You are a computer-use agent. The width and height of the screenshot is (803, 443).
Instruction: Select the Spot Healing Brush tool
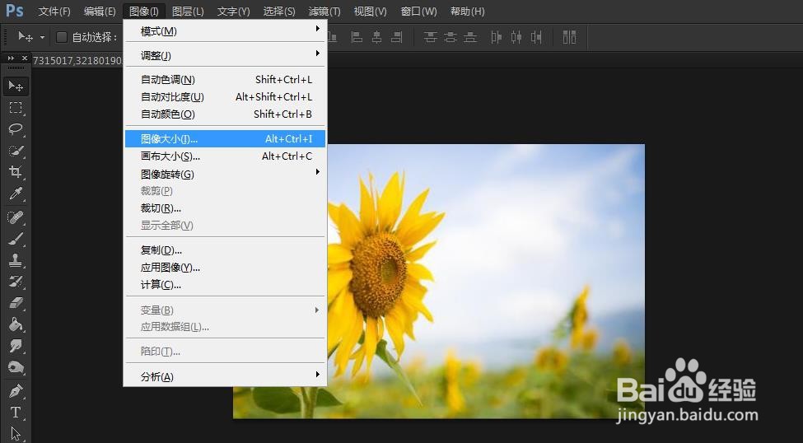point(16,217)
